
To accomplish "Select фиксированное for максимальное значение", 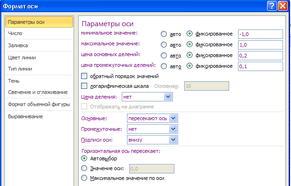I will (x=189, y=44).
